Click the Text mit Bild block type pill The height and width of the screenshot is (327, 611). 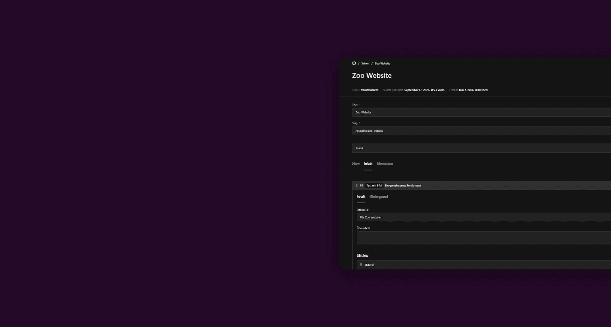tap(374, 186)
